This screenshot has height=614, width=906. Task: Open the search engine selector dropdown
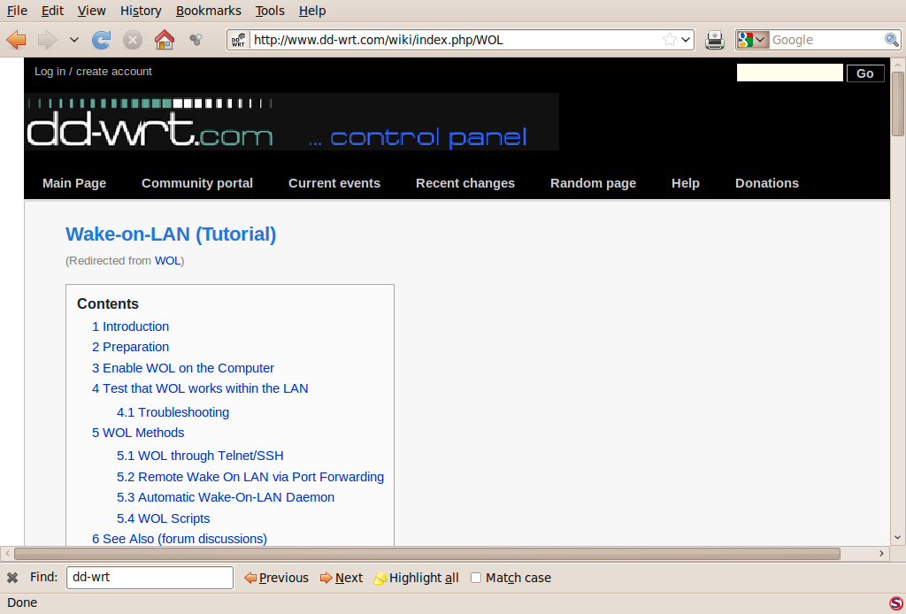pos(752,40)
